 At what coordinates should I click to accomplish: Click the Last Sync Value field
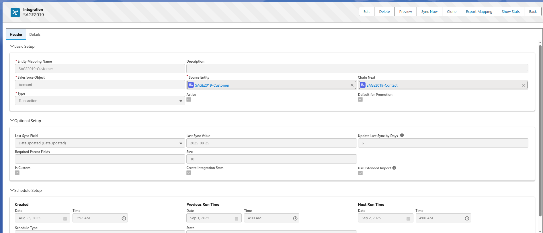pyautogui.click(x=271, y=143)
